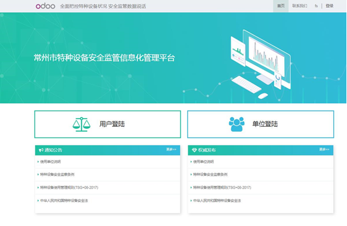Click the 用户登陆 card button

[107, 124]
